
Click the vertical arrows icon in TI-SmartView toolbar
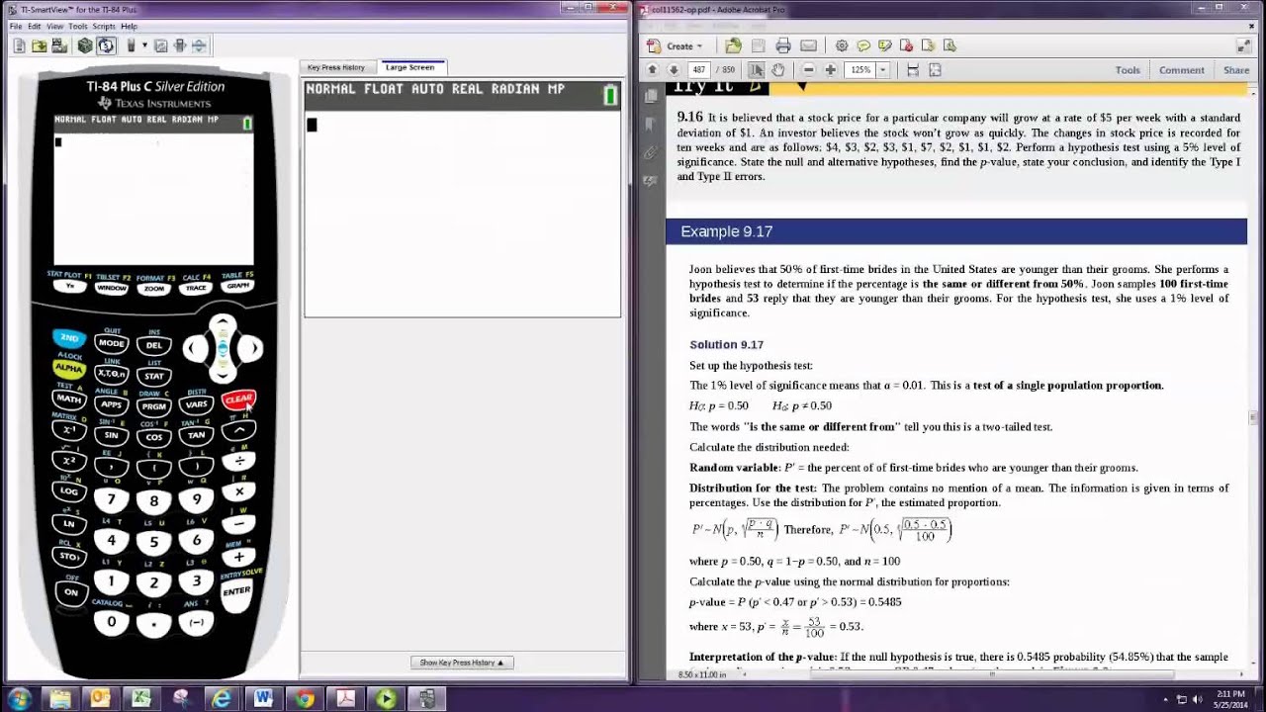(x=199, y=45)
